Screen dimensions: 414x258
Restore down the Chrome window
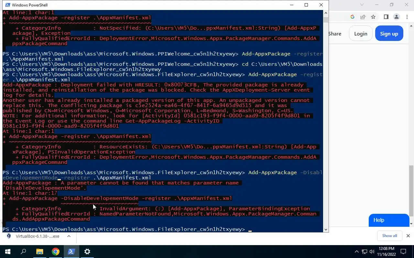tap(392, 5)
